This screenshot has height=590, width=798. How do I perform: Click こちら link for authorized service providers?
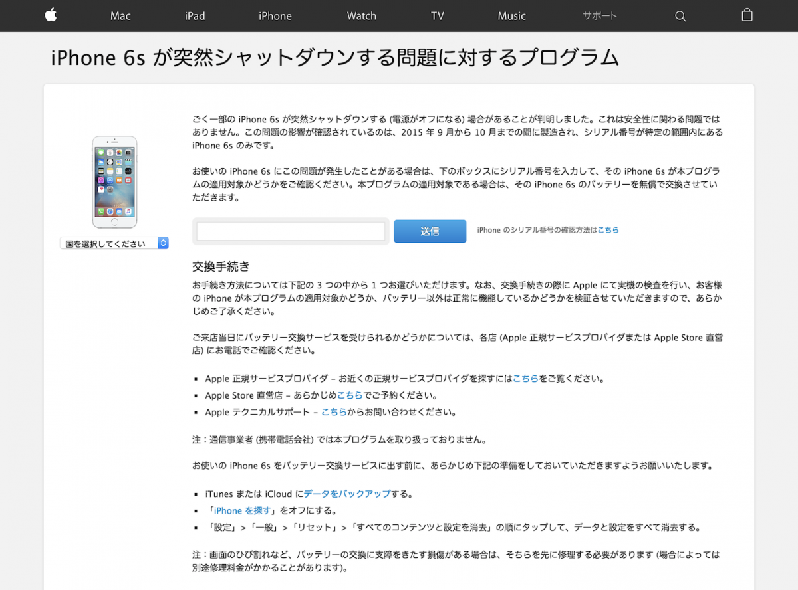click(526, 378)
